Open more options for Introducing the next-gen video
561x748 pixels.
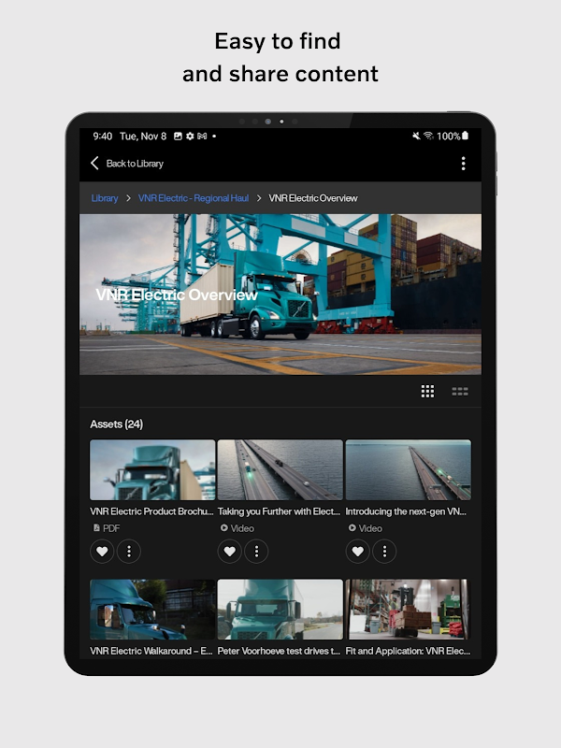click(384, 552)
